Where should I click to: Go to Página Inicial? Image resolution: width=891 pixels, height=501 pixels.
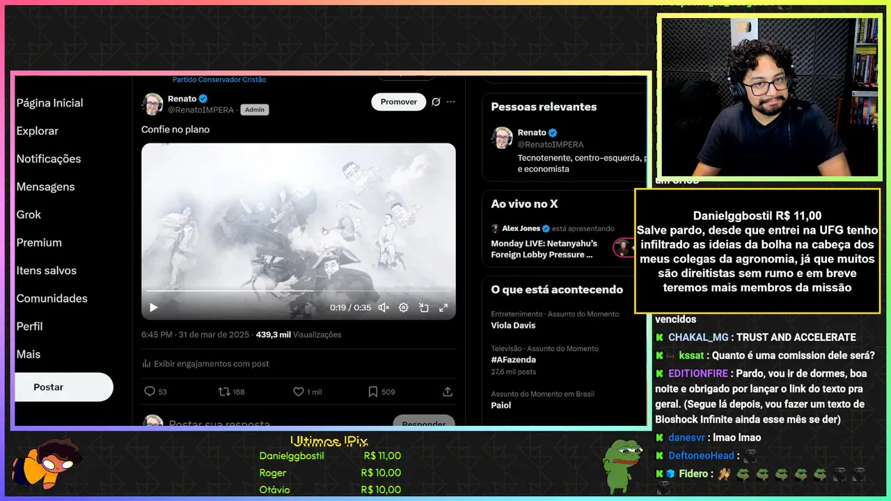(49, 103)
